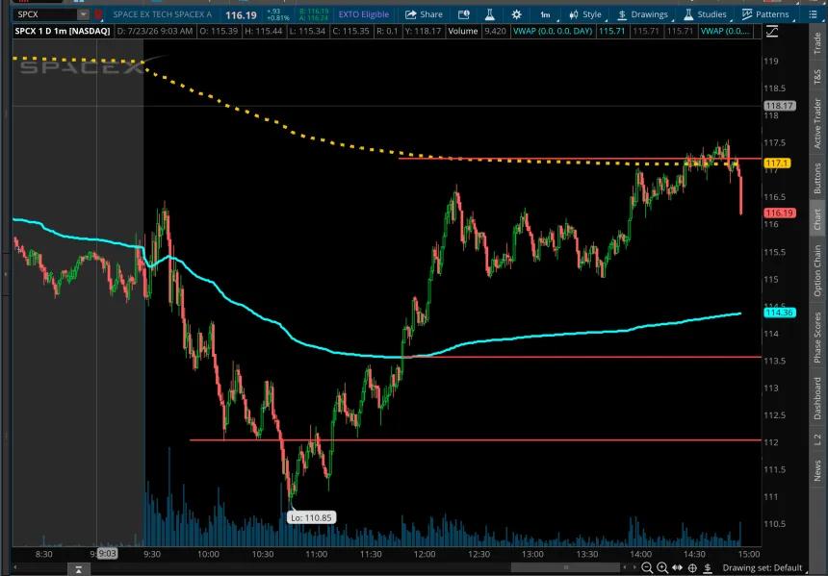The image size is (828, 576).
Task: Click the zoom out magnifier icon
Action: click(647, 567)
